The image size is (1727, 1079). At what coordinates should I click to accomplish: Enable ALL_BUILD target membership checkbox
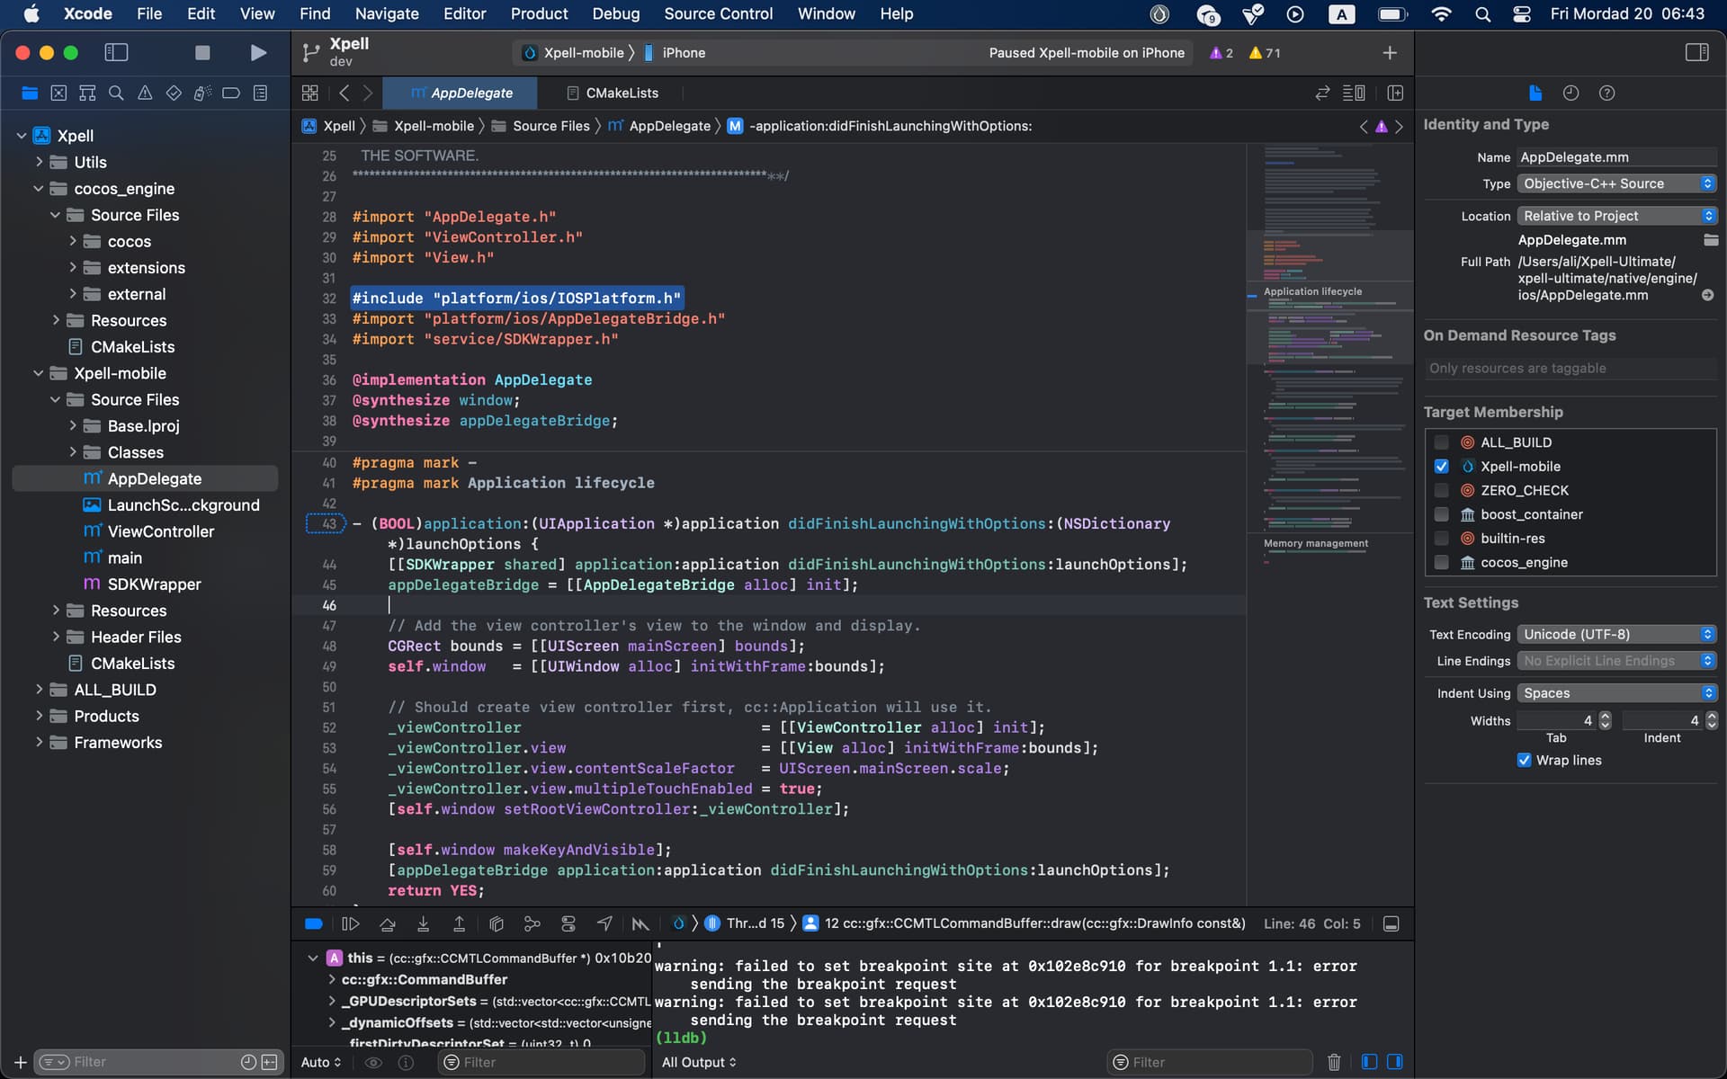(x=1441, y=442)
